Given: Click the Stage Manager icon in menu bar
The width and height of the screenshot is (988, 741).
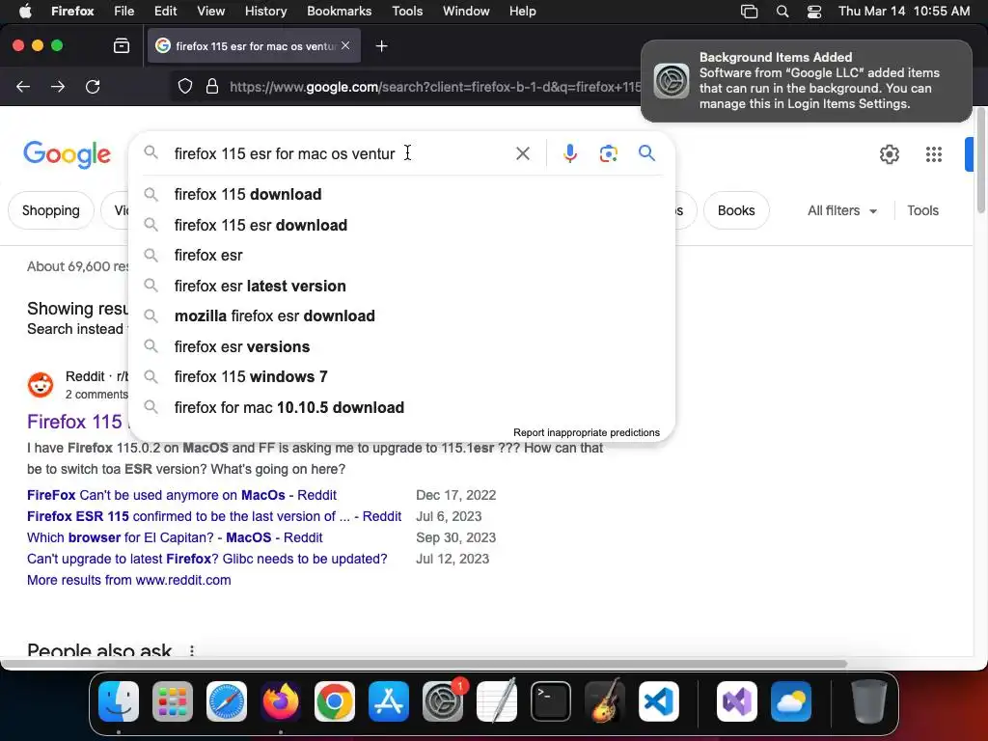Looking at the screenshot, I should 749,12.
